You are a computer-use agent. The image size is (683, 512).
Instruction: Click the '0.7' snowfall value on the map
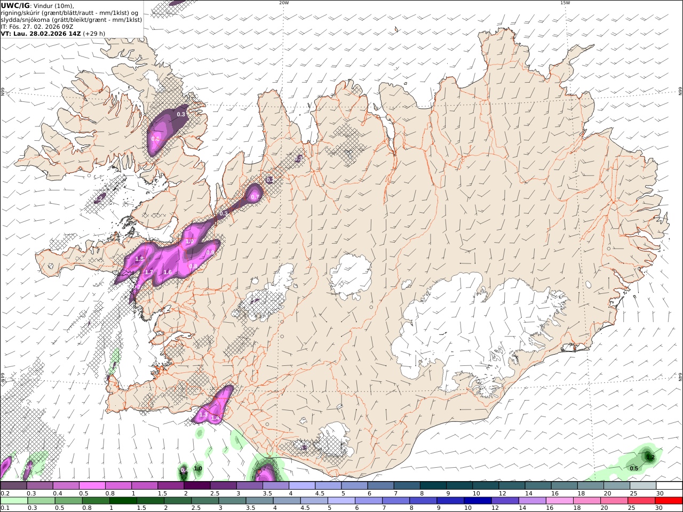point(255,197)
